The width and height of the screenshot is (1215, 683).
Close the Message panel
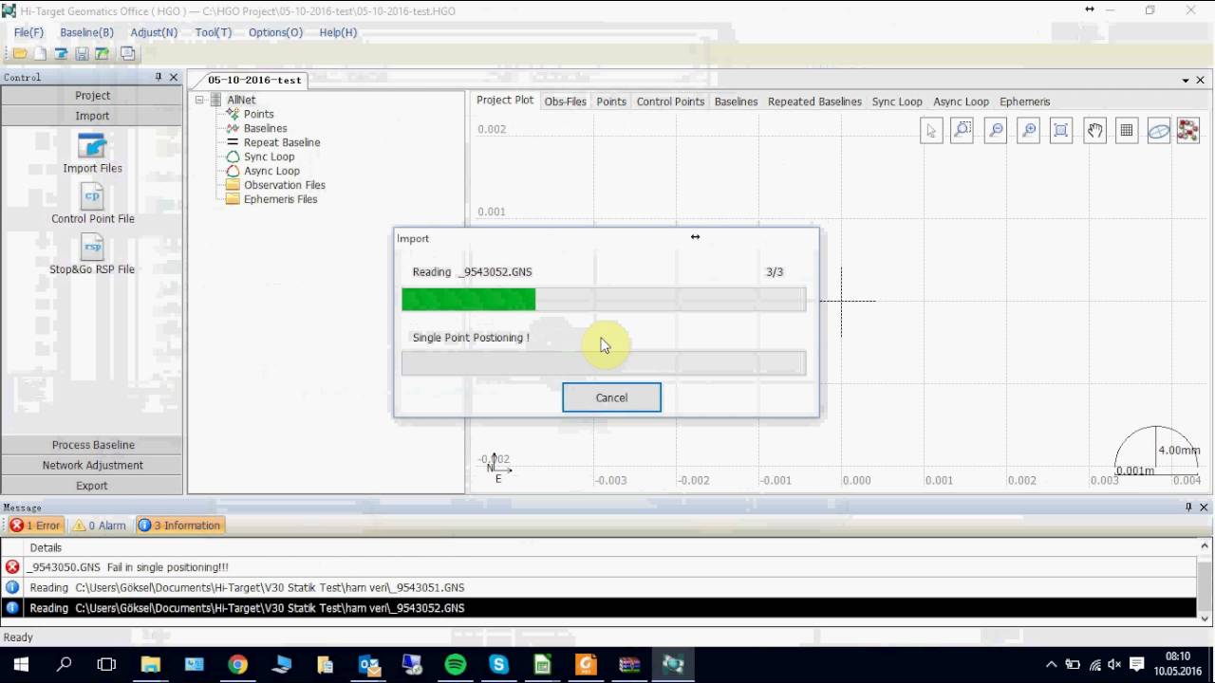(x=1204, y=508)
